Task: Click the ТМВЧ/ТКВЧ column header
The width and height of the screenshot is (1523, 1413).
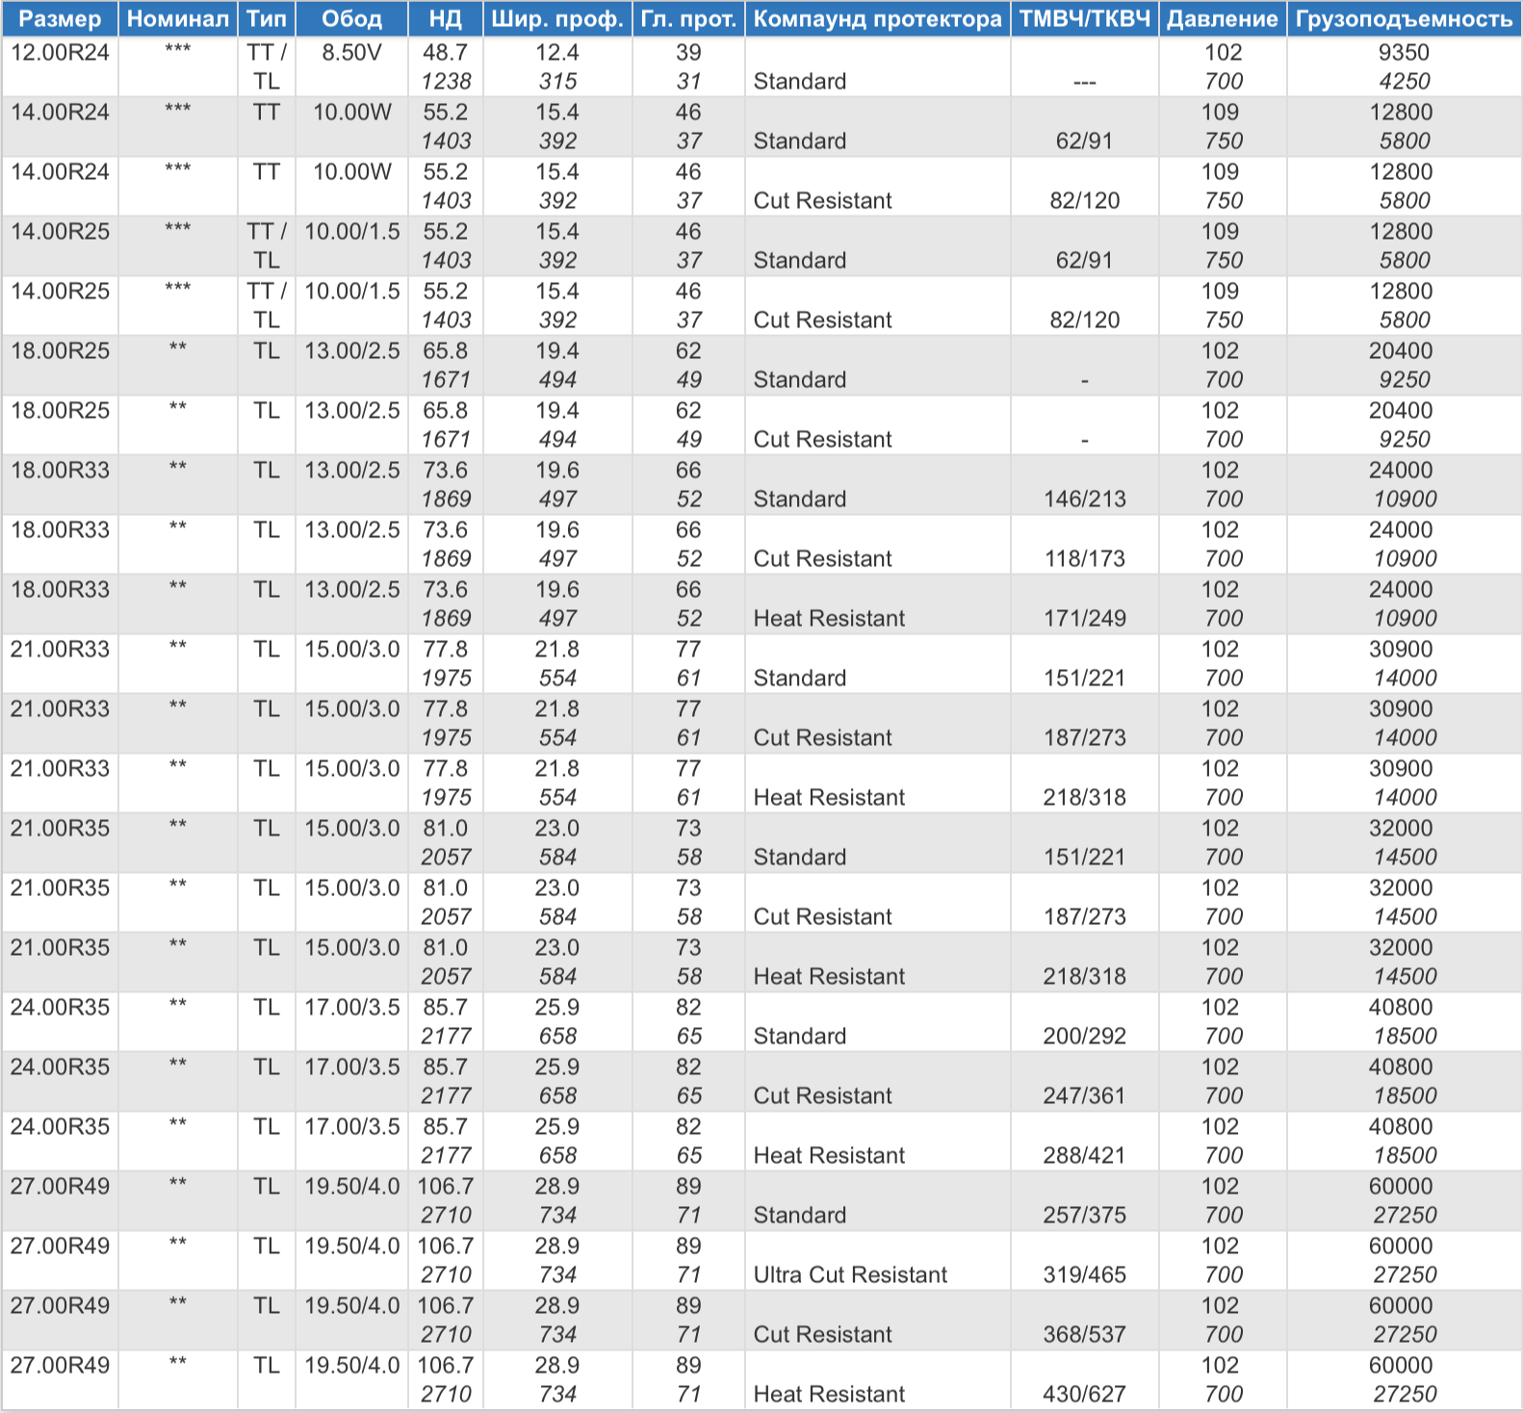Action: [x=1085, y=19]
